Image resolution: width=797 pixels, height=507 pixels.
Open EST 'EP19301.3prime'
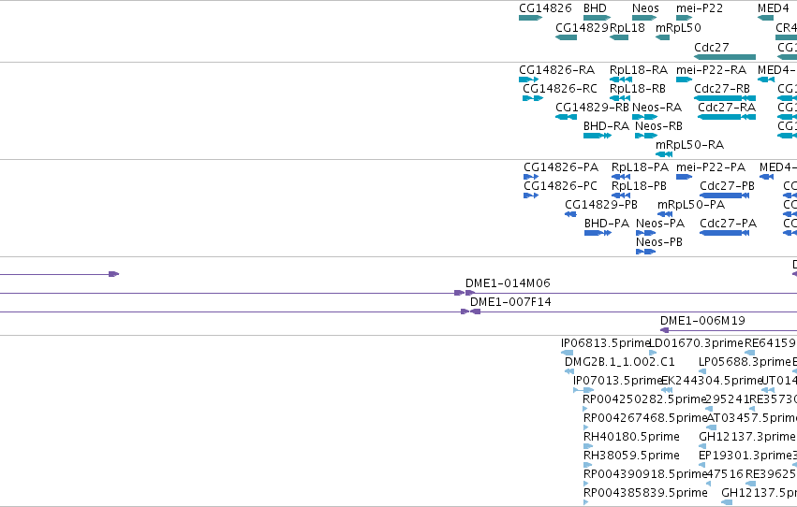click(745, 456)
